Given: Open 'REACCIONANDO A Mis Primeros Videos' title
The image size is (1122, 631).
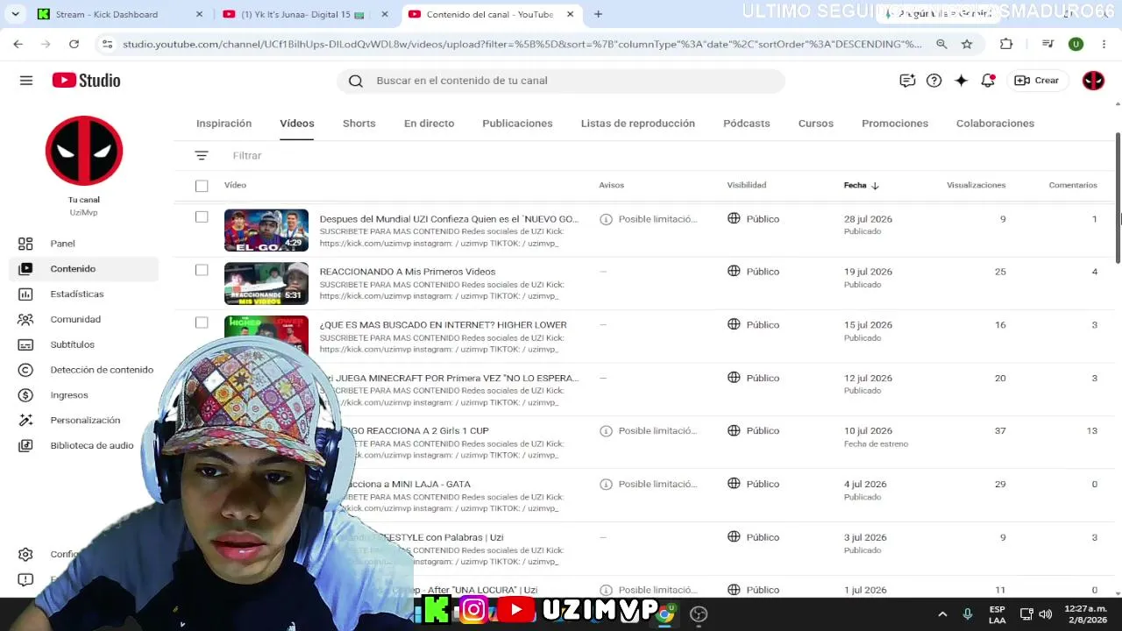Looking at the screenshot, I should (408, 272).
